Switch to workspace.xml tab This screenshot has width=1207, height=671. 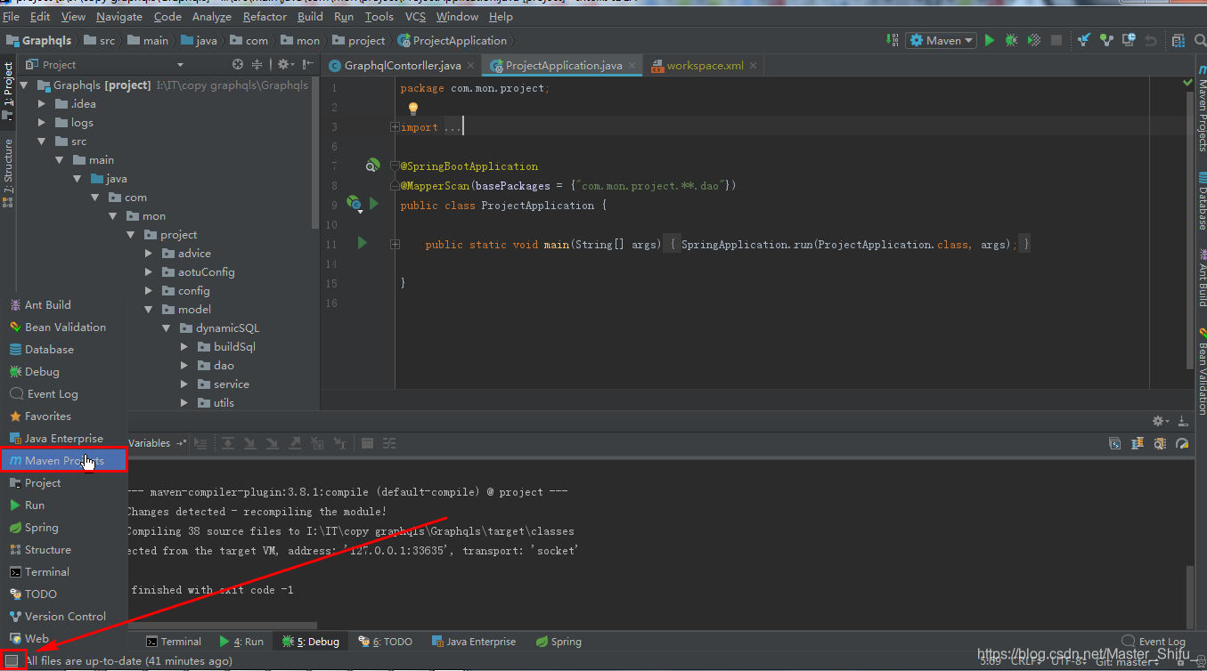point(705,65)
